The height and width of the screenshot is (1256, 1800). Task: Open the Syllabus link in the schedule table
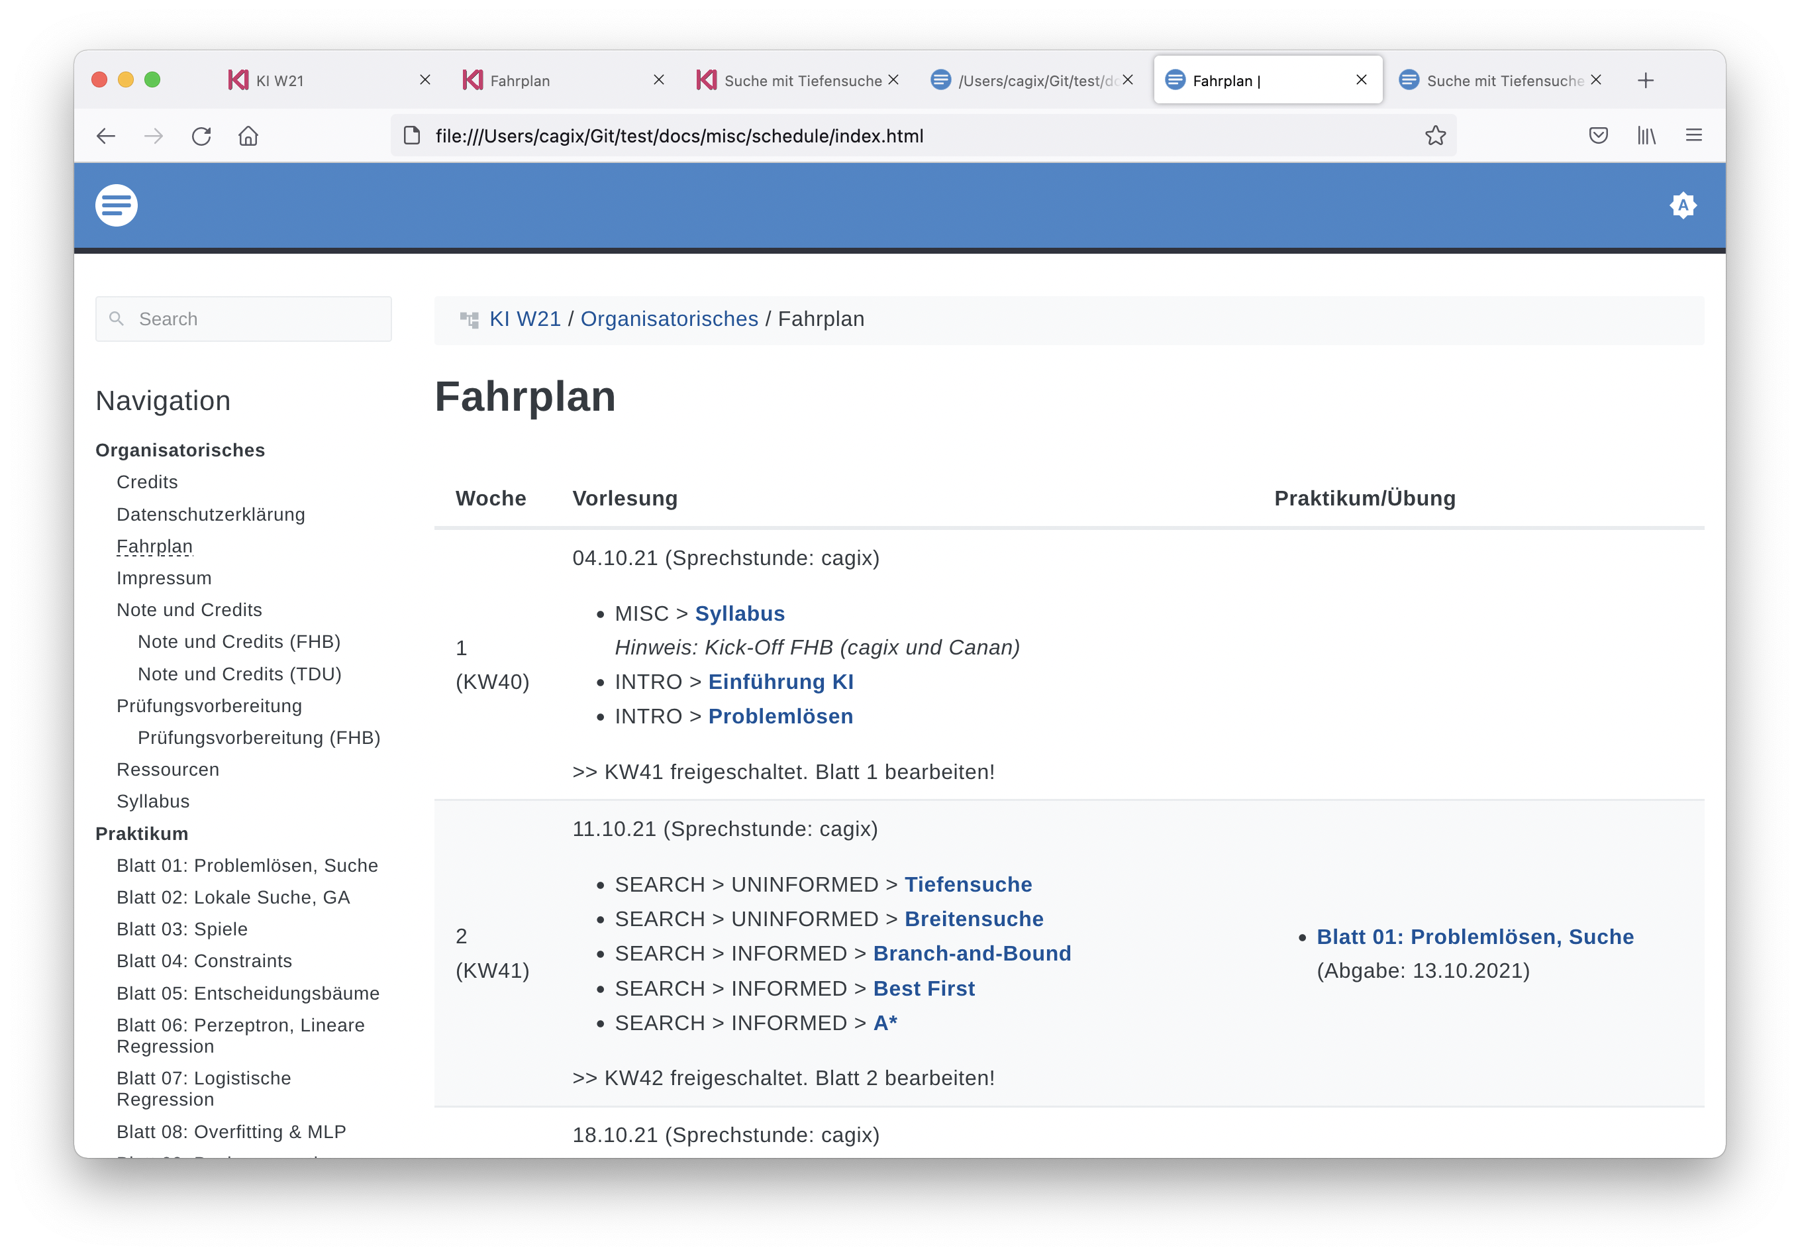(738, 613)
